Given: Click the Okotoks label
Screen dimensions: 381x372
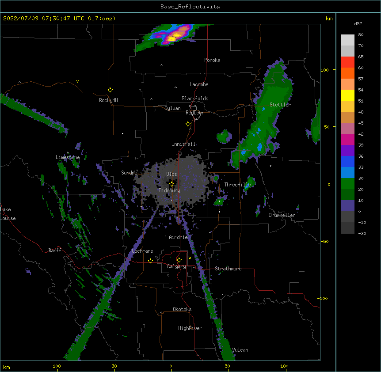Looking at the screenshot, I should point(182,309).
